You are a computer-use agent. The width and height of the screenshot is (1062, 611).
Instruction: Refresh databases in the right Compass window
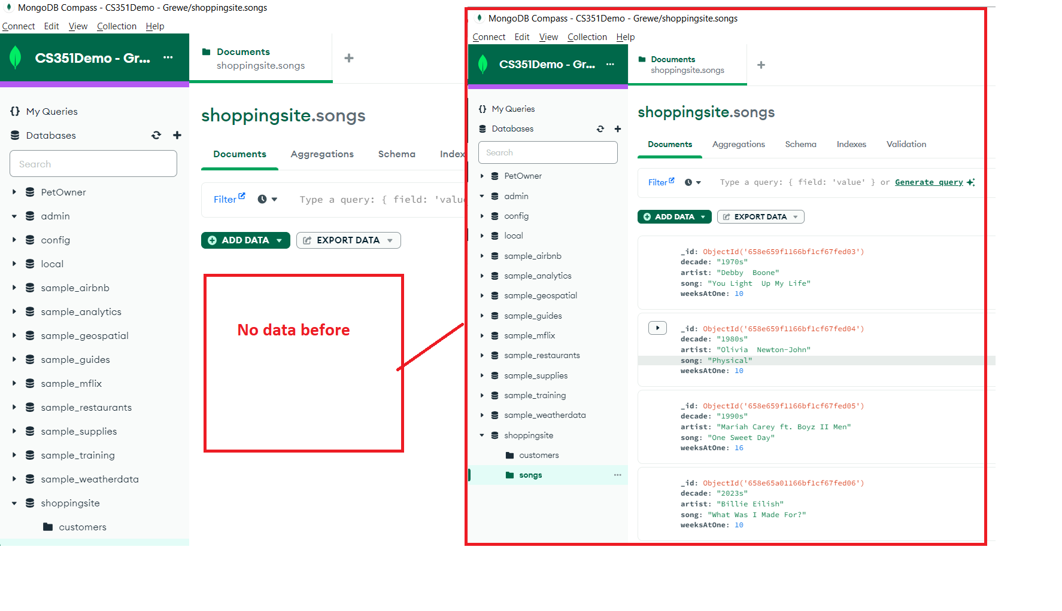(600, 129)
